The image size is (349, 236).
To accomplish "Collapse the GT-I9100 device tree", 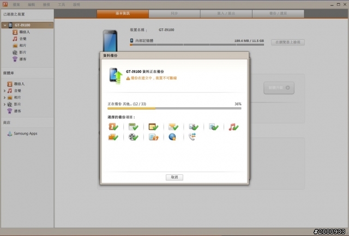I will coord(5,25).
